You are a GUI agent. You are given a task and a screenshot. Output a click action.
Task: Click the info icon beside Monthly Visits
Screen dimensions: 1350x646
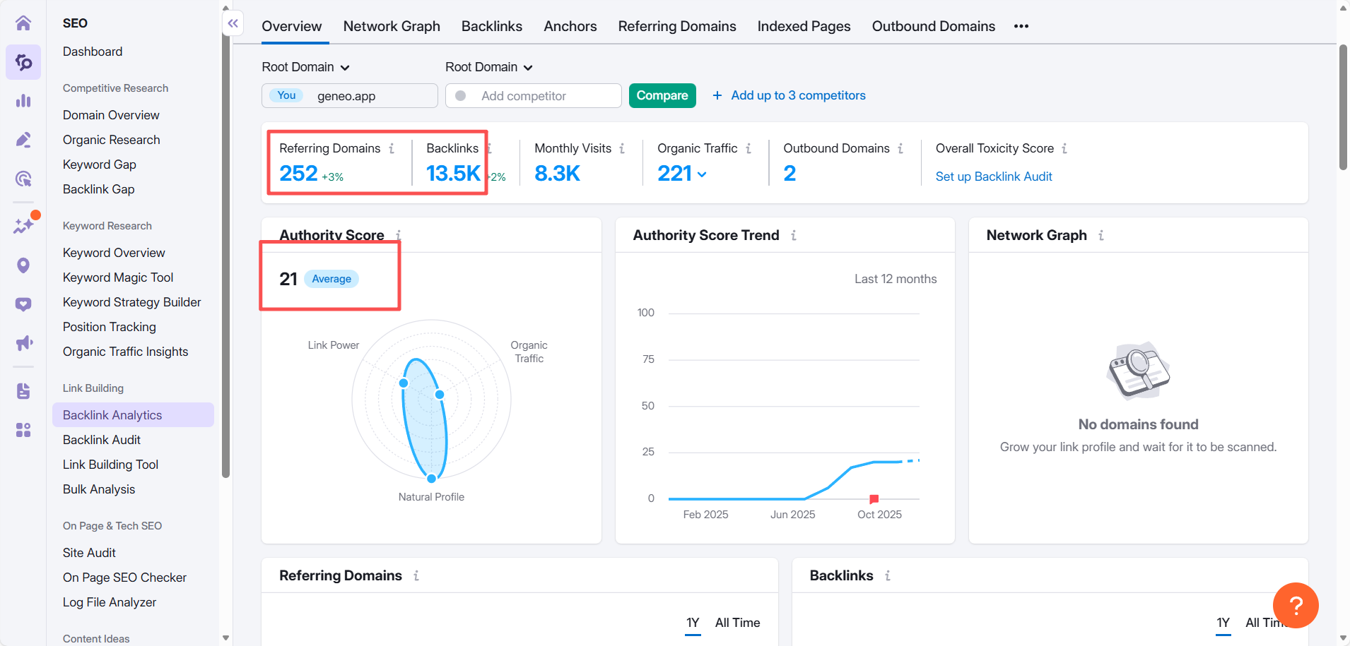[x=622, y=148]
